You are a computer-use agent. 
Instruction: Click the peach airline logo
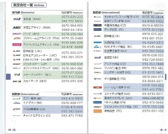pos(17,34)
